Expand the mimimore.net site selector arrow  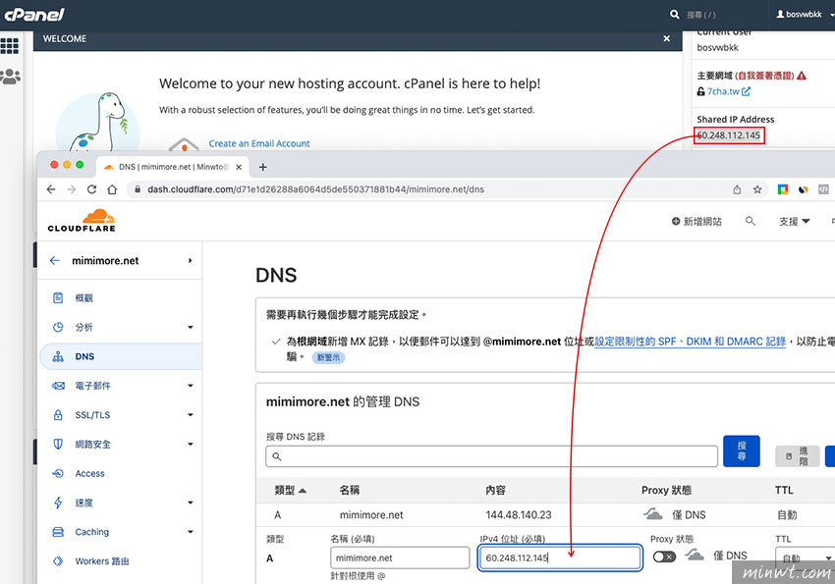(191, 261)
